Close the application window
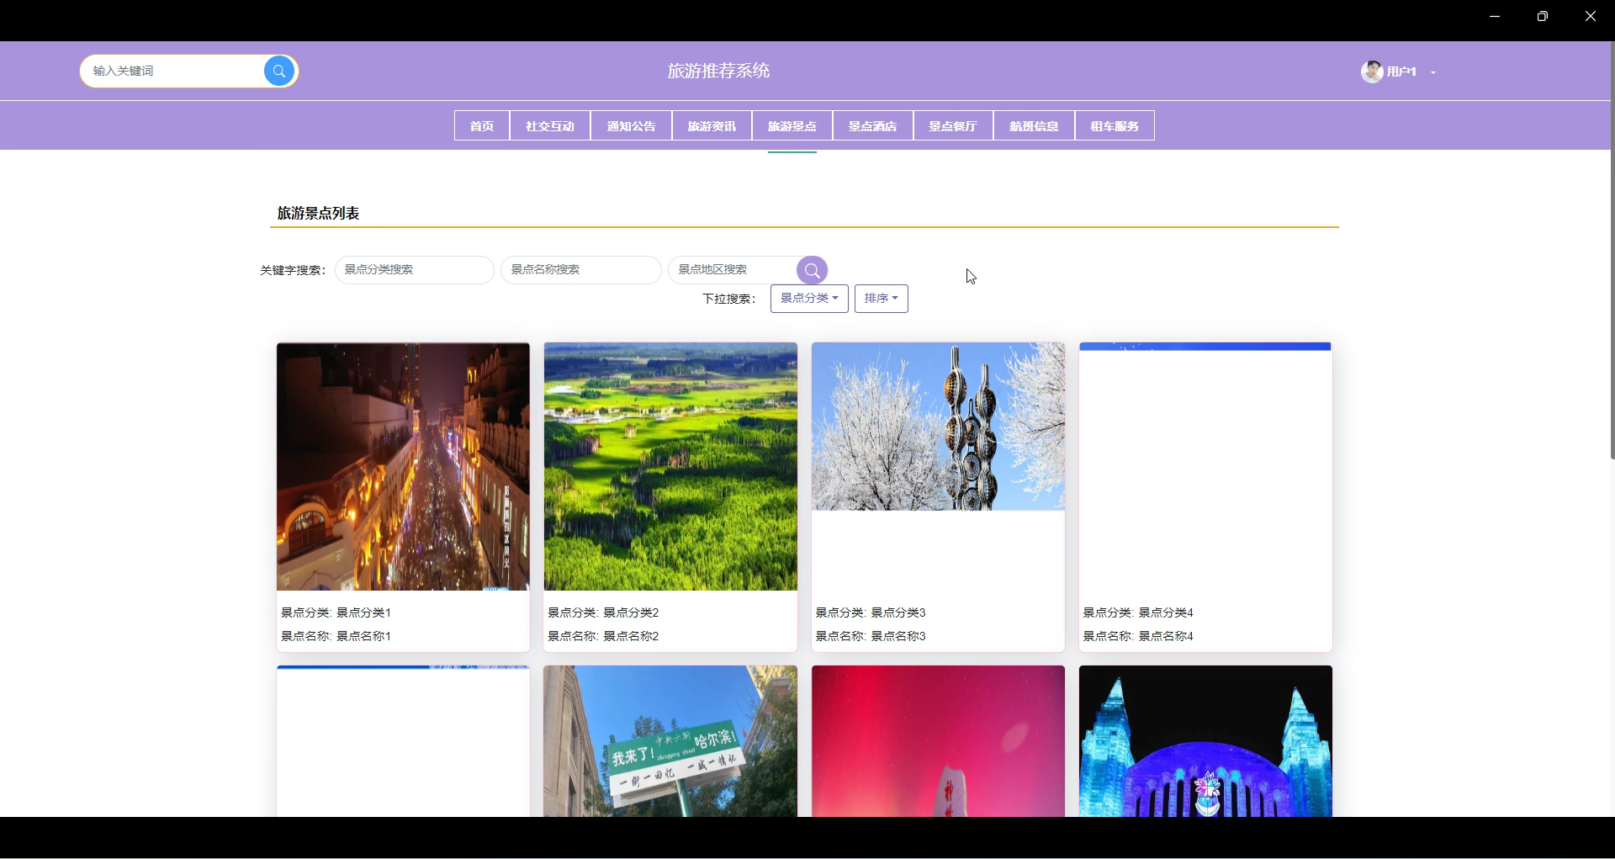 pos(1590,17)
